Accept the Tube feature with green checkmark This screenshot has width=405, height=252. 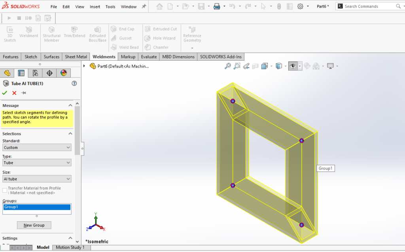pos(4,93)
